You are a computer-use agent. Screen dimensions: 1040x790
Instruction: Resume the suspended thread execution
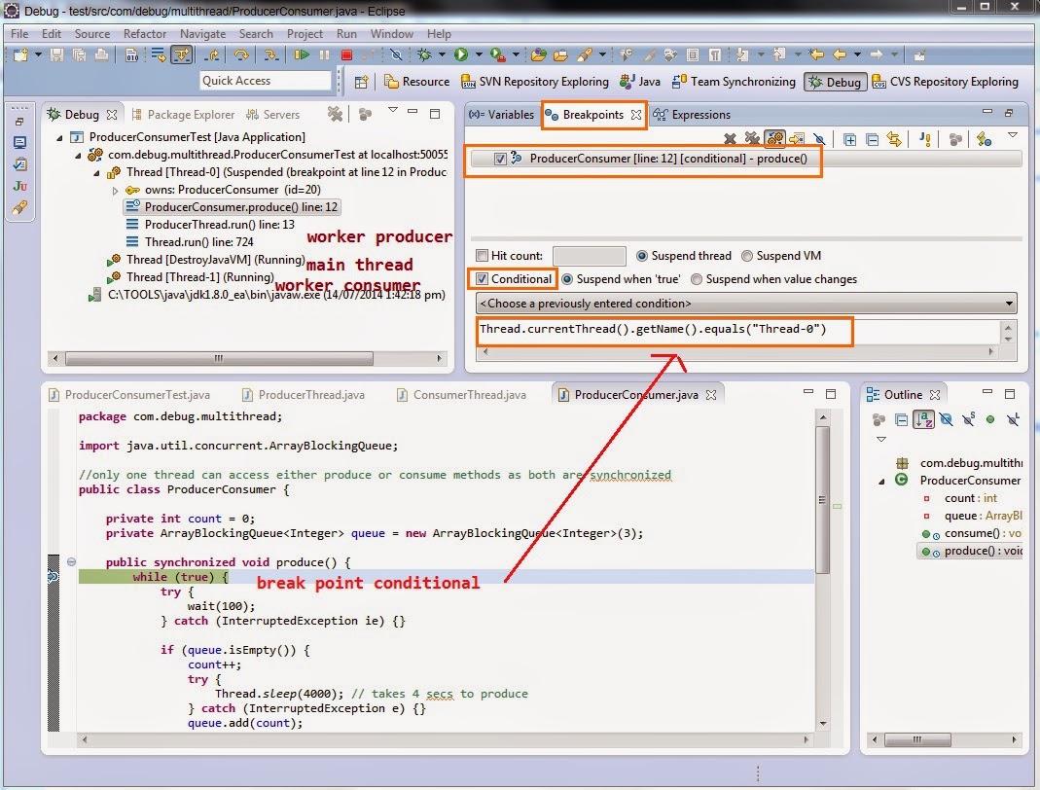pyautogui.click(x=302, y=54)
